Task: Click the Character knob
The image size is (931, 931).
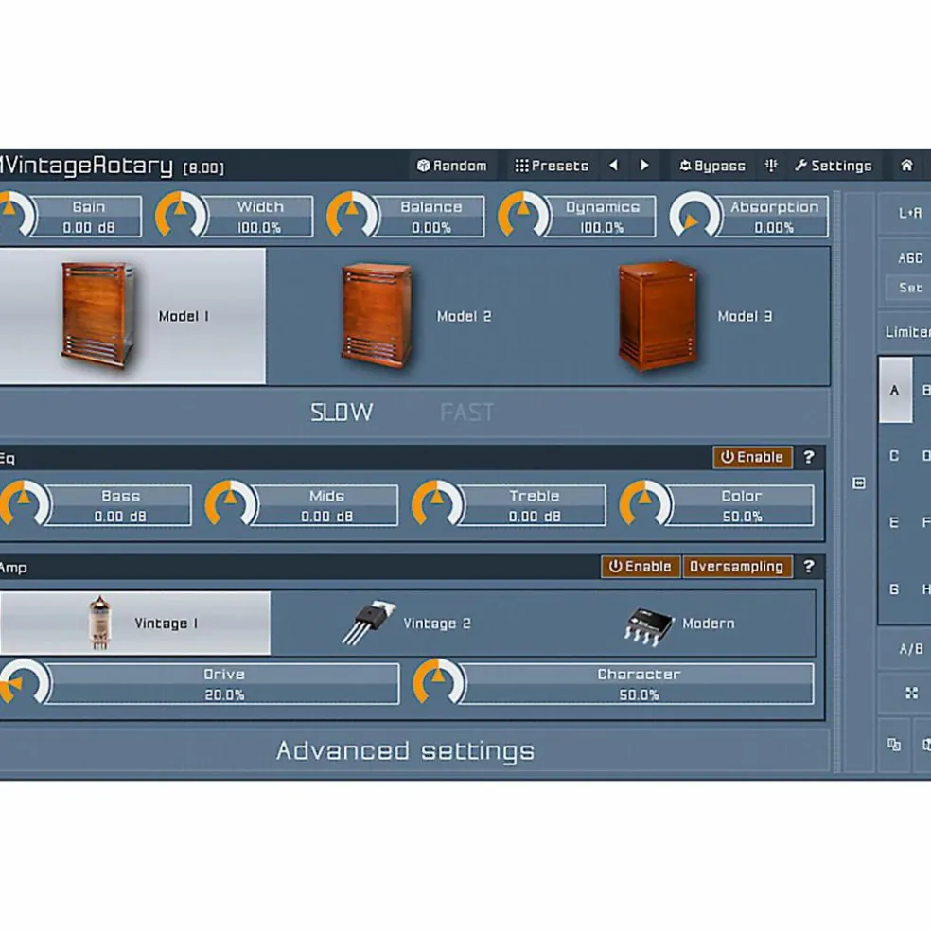Action: pos(438,682)
